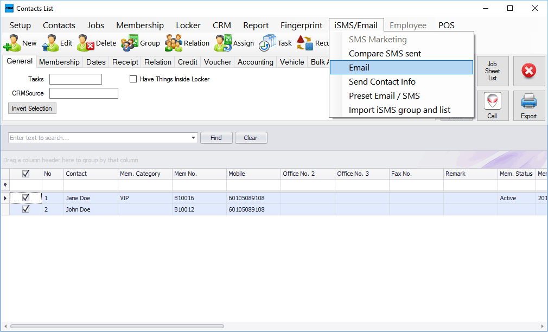The image size is (548, 332).
Task: Switch to the Relation filter tab
Action: 158,62
